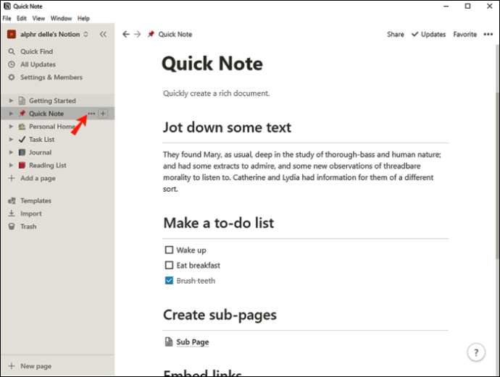Open the help question mark button
This screenshot has height=377, width=500.
(476, 352)
